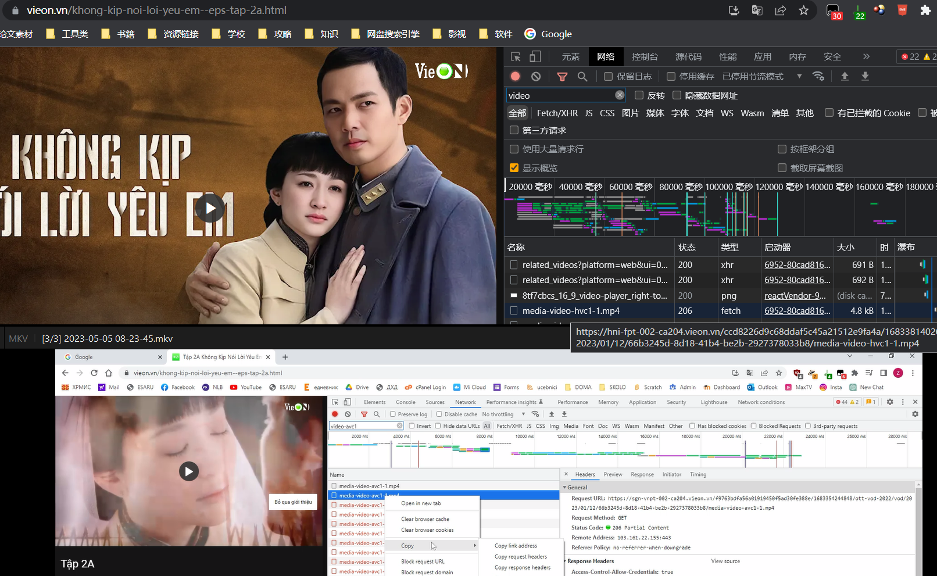
Task: Select the inspect element picker in the Chinese DevTools
Action: (x=516, y=56)
